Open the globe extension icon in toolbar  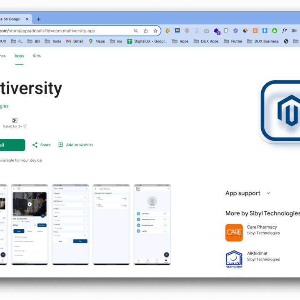click(x=187, y=31)
